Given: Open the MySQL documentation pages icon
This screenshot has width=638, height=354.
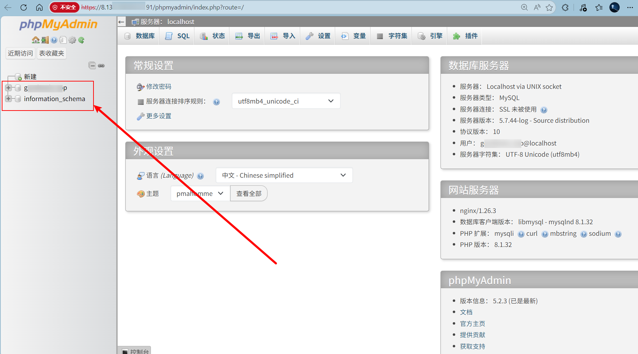Looking at the screenshot, I should pos(63,40).
